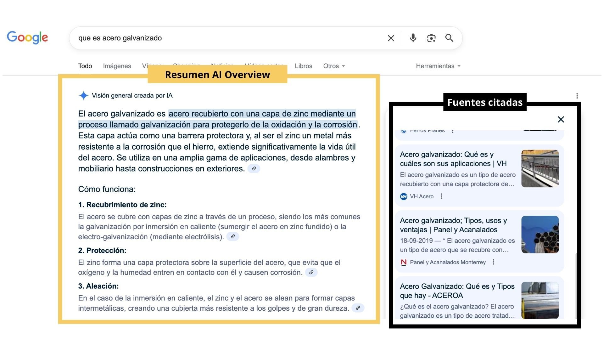Open three-dot menu above the sources panel

point(577,96)
